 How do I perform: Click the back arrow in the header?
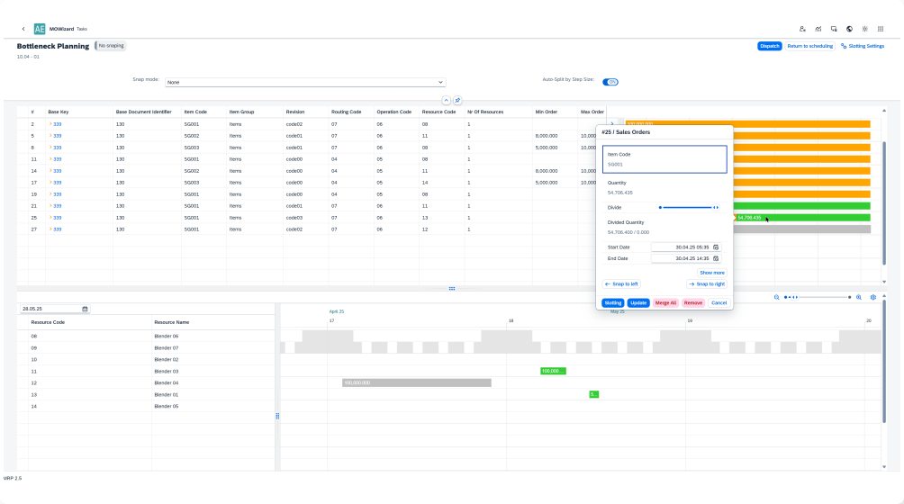pyautogui.click(x=23, y=29)
